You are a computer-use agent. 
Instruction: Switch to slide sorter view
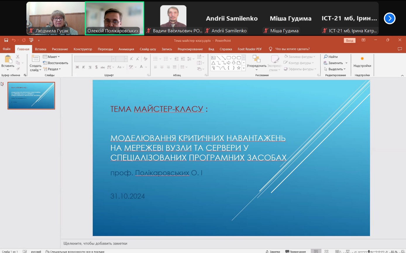326,251
